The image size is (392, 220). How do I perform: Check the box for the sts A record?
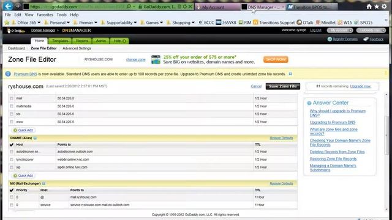click(x=12, y=114)
